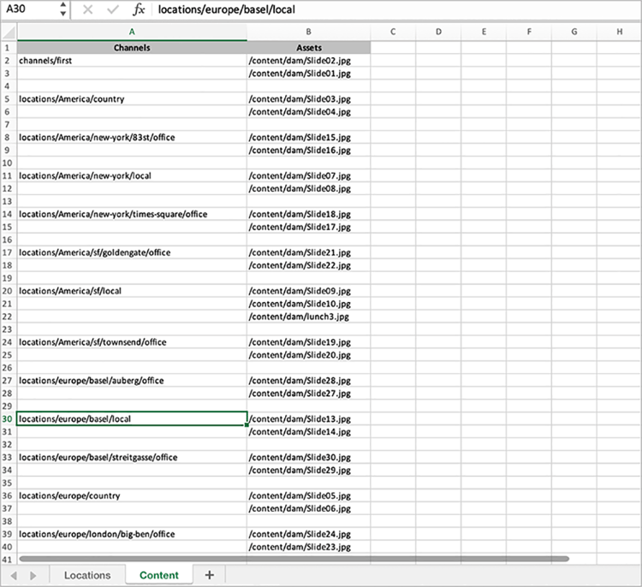Select cell /content/dam/Slide10.jpg
Viewport: 642px width, 587px height.
(309, 304)
